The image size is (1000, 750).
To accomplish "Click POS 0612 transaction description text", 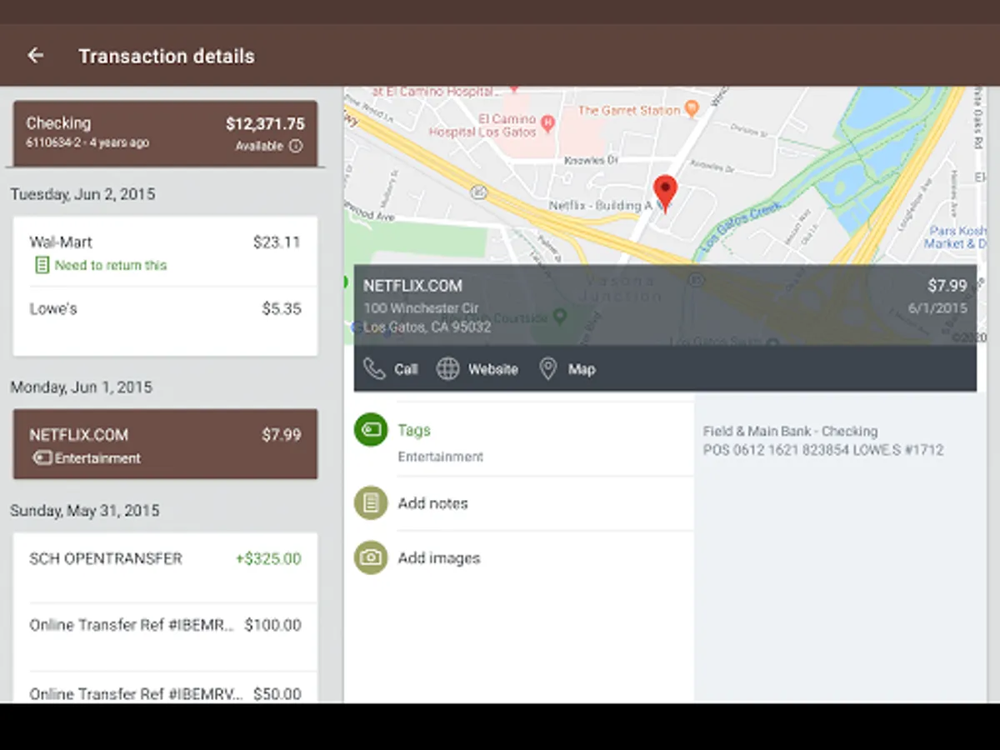I will (823, 450).
